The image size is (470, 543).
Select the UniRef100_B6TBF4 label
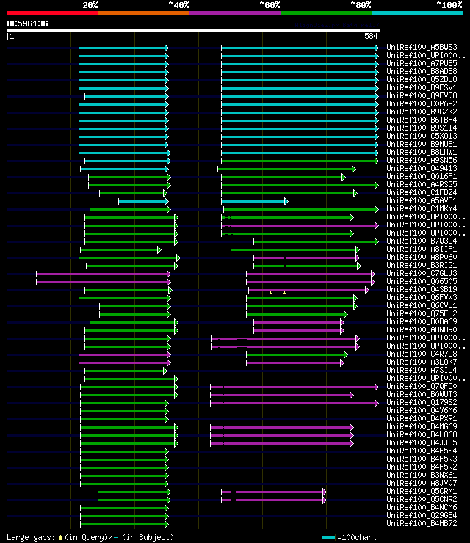(422, 120)
